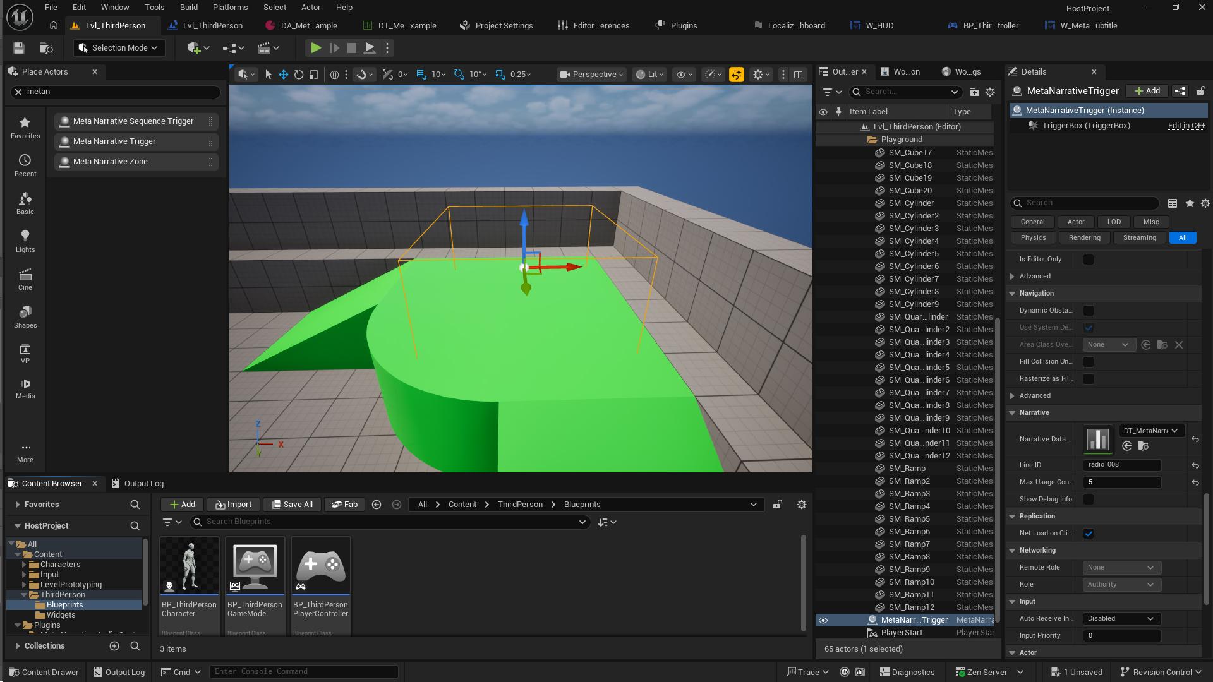Click the Revision Control icon in status bar
Image resolution: width=1213 pixels, height=682 pixels.
[1126, 671]
